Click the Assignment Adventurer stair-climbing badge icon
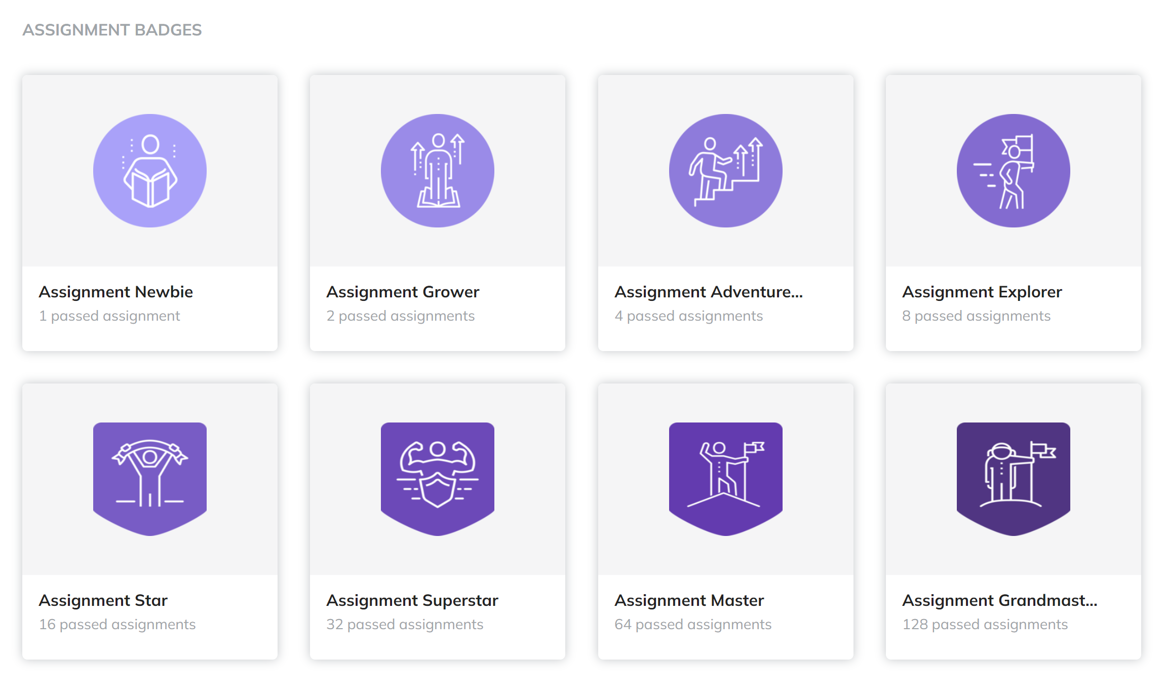Image resolution: width=1165 pixels, height=692 pixels. pyautogui.click(x=725, y=171)
